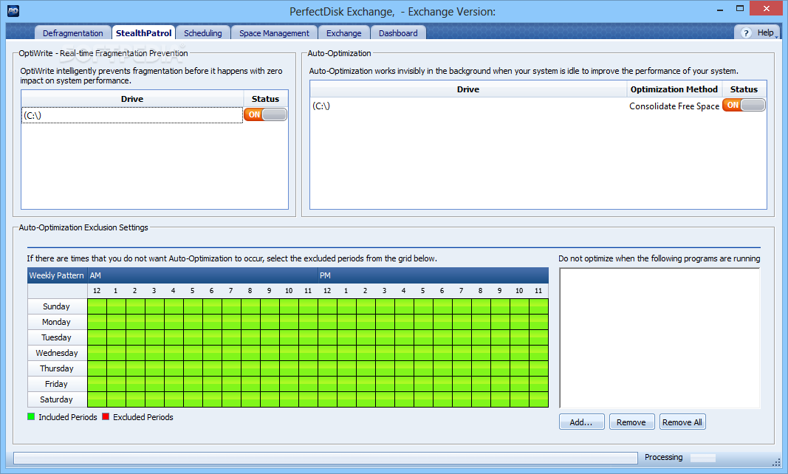Click the PM header in the grid
788x474 pixels.
(434, 275)
